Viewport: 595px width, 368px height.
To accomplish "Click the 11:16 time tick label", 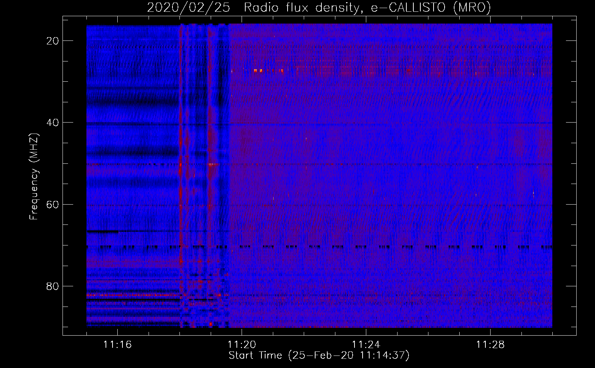I will click(x=117, y=345).
